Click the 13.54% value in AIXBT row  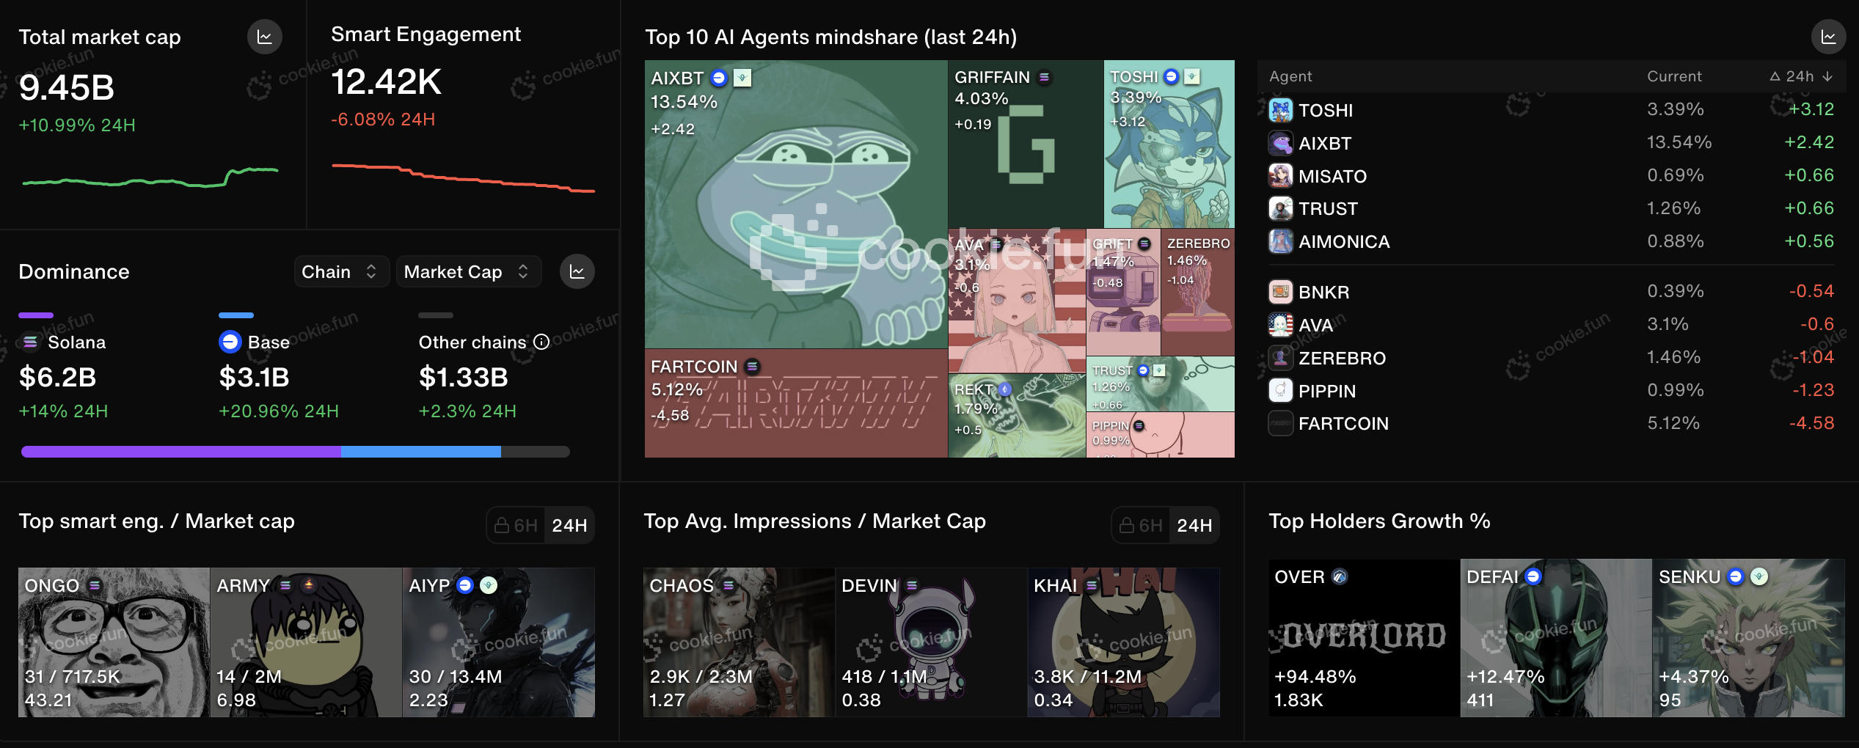click(1679, 142)
